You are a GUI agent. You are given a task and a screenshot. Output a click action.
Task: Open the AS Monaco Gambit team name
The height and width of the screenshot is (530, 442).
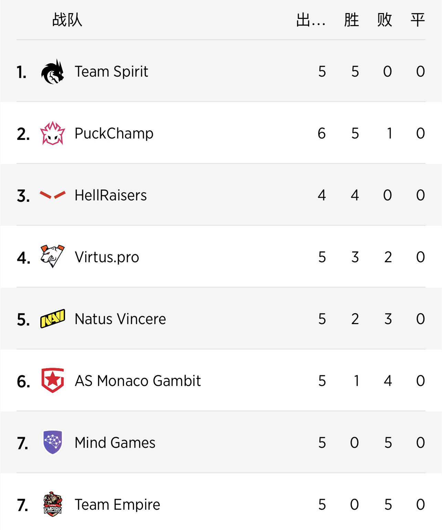pos(138,381)
